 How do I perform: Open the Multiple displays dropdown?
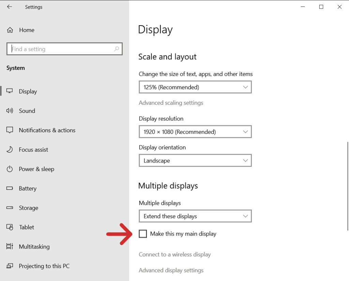(x=195, y=216)
